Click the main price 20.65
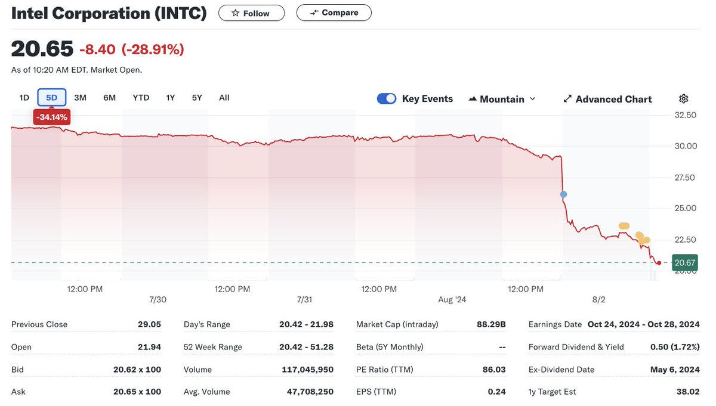The image size is (716, 406). click(x=42, y=49)
